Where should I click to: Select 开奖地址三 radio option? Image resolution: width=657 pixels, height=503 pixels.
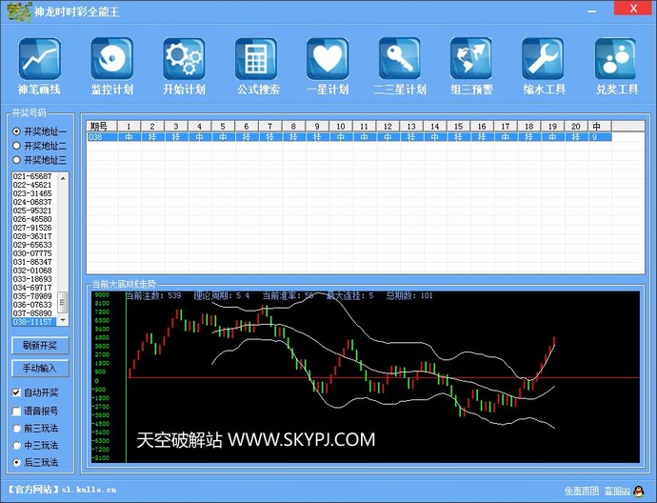[16, 160]
